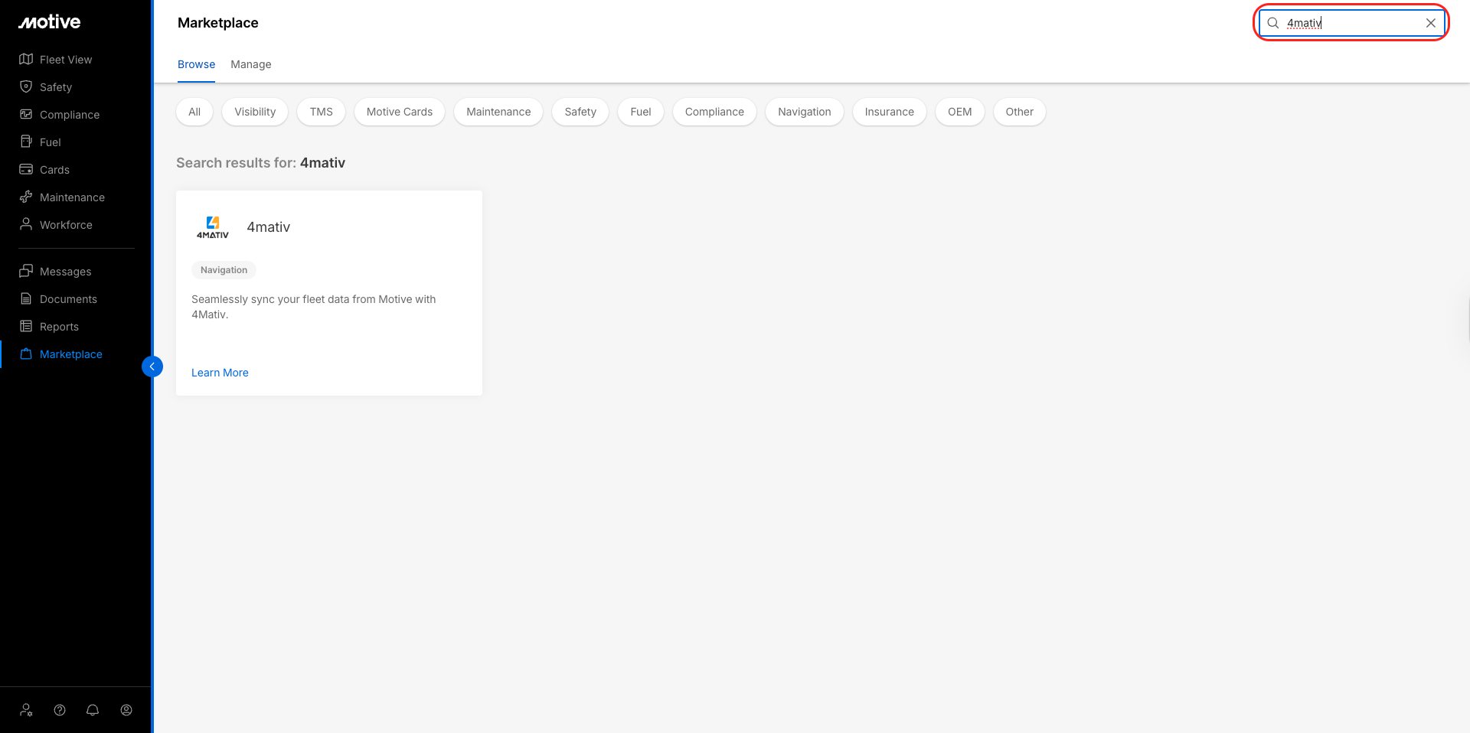
Task: Click the Compliance sidebar icon
Action: 26,114
